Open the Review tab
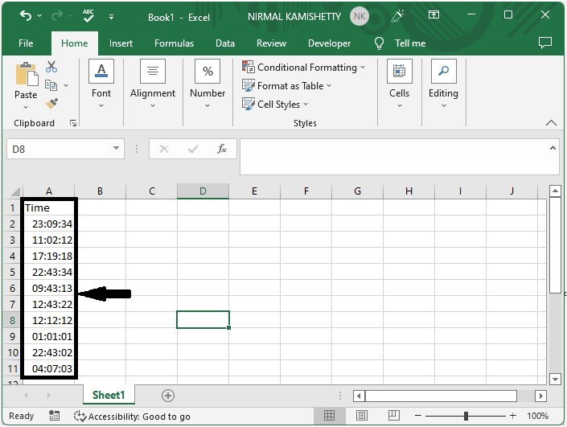This screenshot has height=427, width=567. click(271, 43)
